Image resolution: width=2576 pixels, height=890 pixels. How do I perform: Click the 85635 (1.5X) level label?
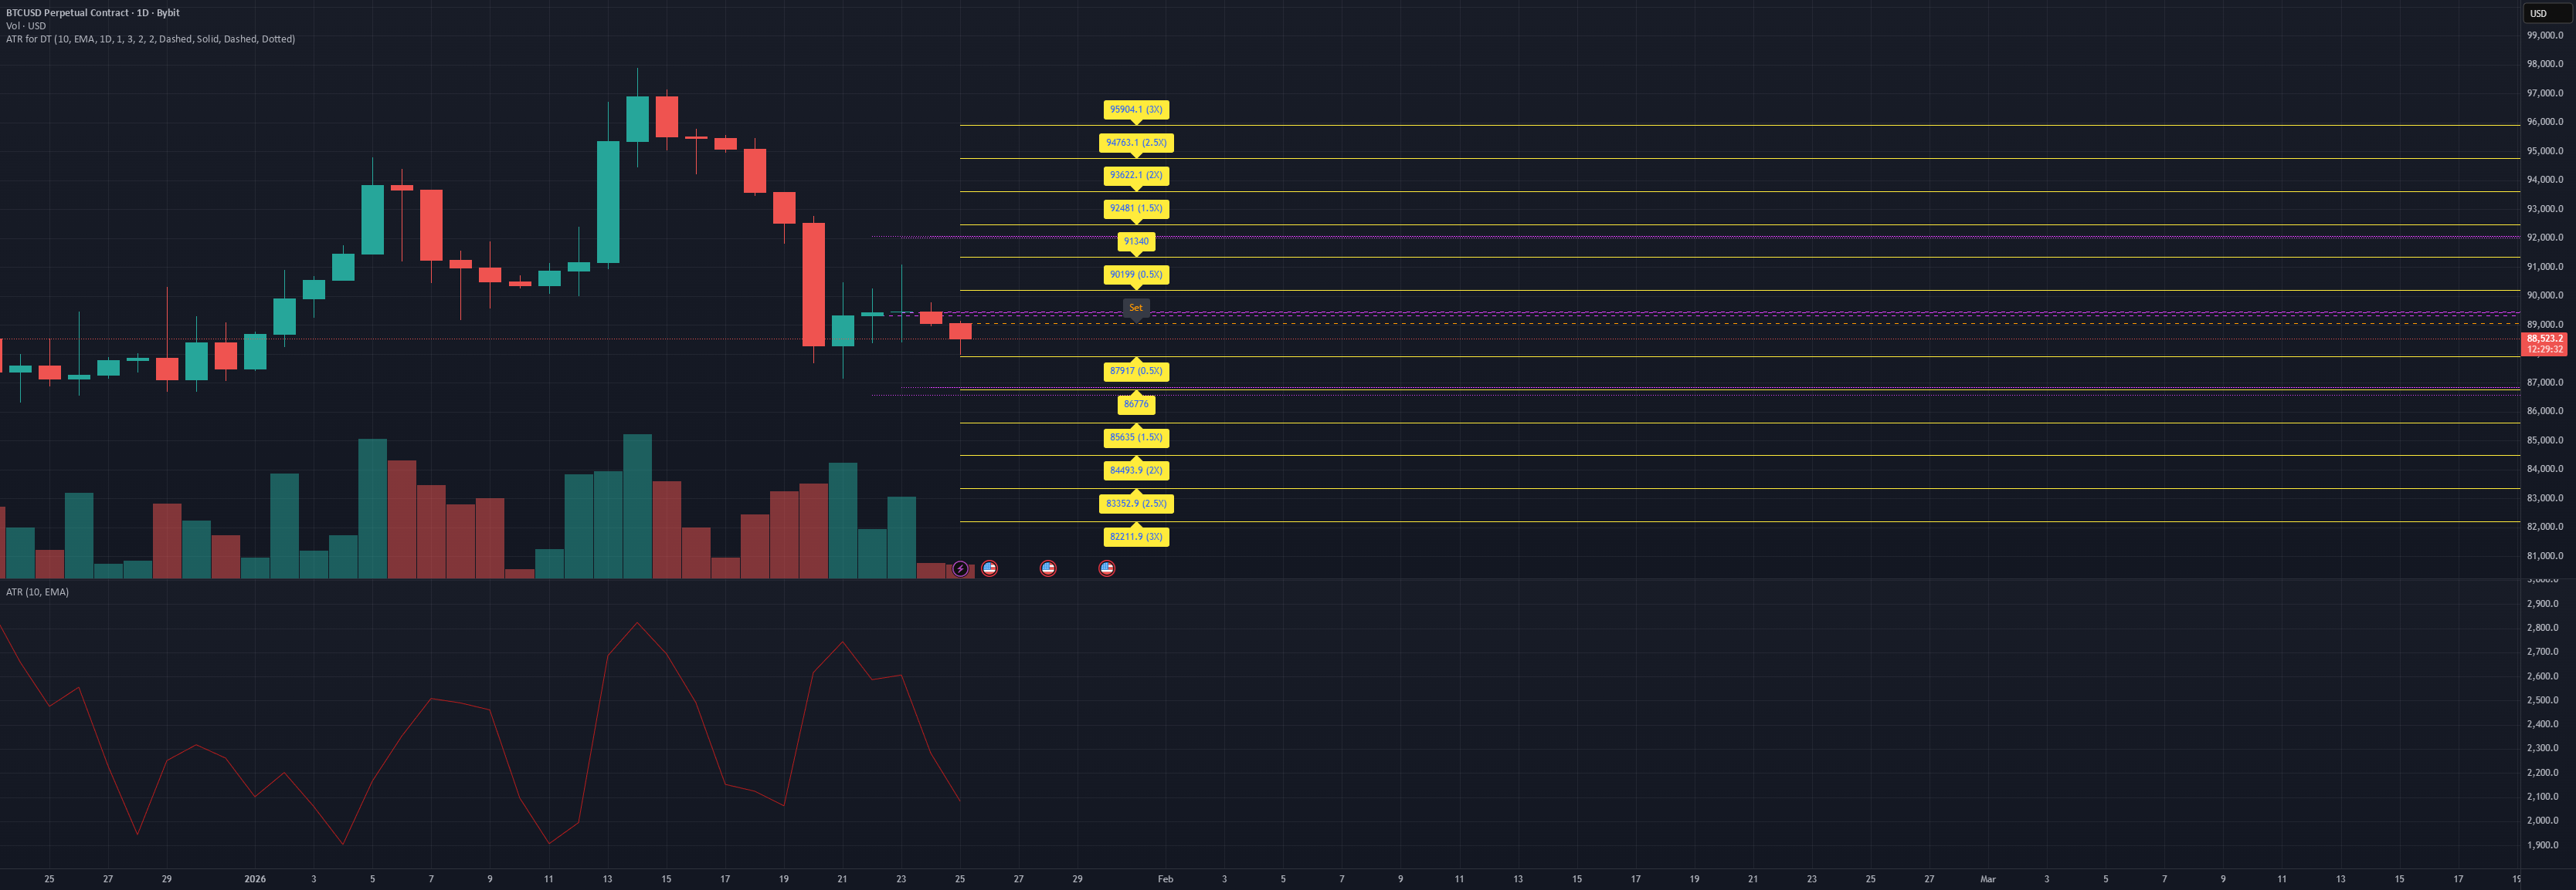click(x=1136, y=437)
